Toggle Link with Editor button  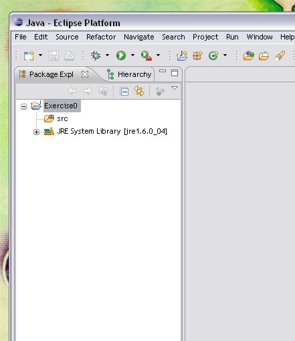click(x=139, y=91)
